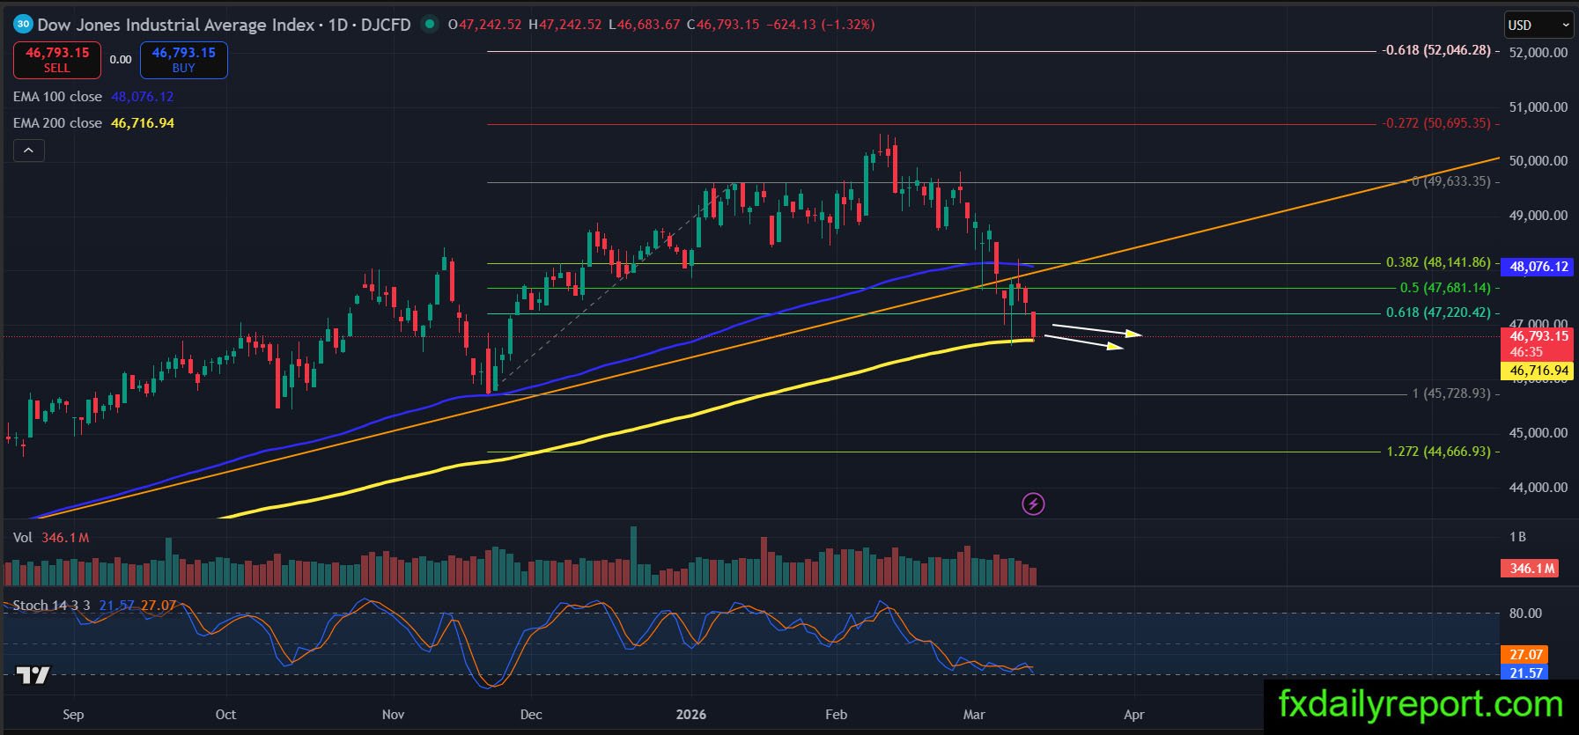Click the blue 21.57 value in Stoch legend

click(x=117, y=606)
